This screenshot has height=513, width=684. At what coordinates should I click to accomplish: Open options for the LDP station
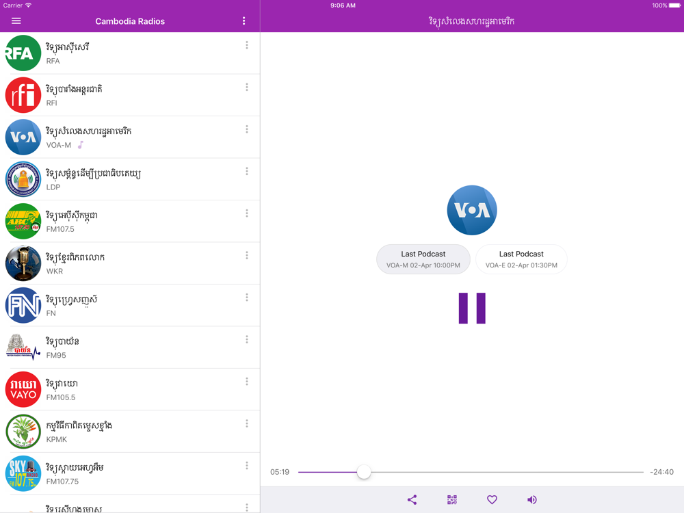[247, 172]
